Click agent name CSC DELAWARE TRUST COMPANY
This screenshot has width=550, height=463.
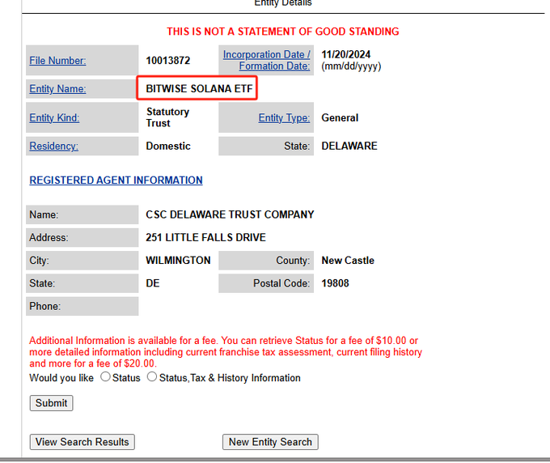tap(230, 215)
